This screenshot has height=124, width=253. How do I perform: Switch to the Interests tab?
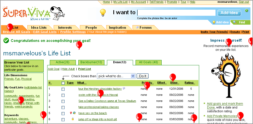(x=65, y=27)
